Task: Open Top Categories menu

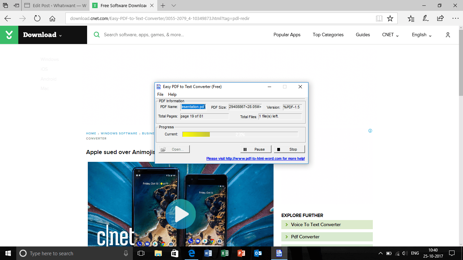Action: pos(328,35)
